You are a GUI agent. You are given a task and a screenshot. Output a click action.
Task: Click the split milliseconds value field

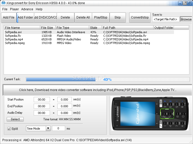[58, 129]
